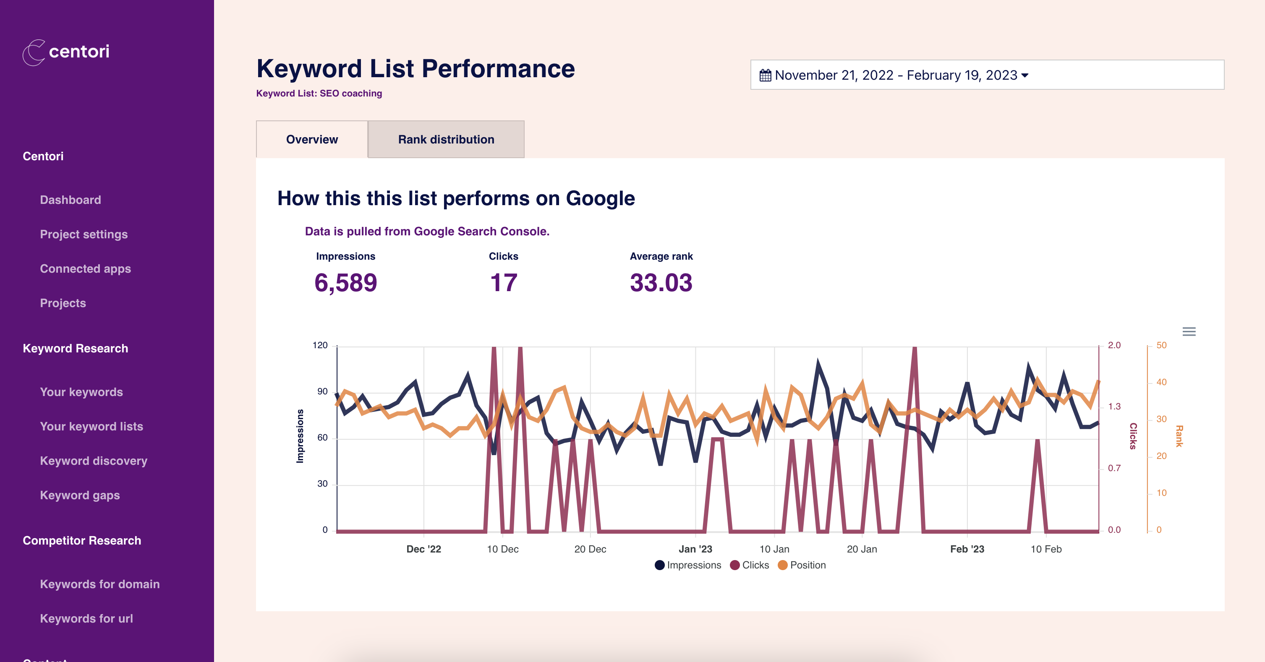Select the Overview tab
This screenshot has width=1265, height=662.
click(x=312, y=139)
